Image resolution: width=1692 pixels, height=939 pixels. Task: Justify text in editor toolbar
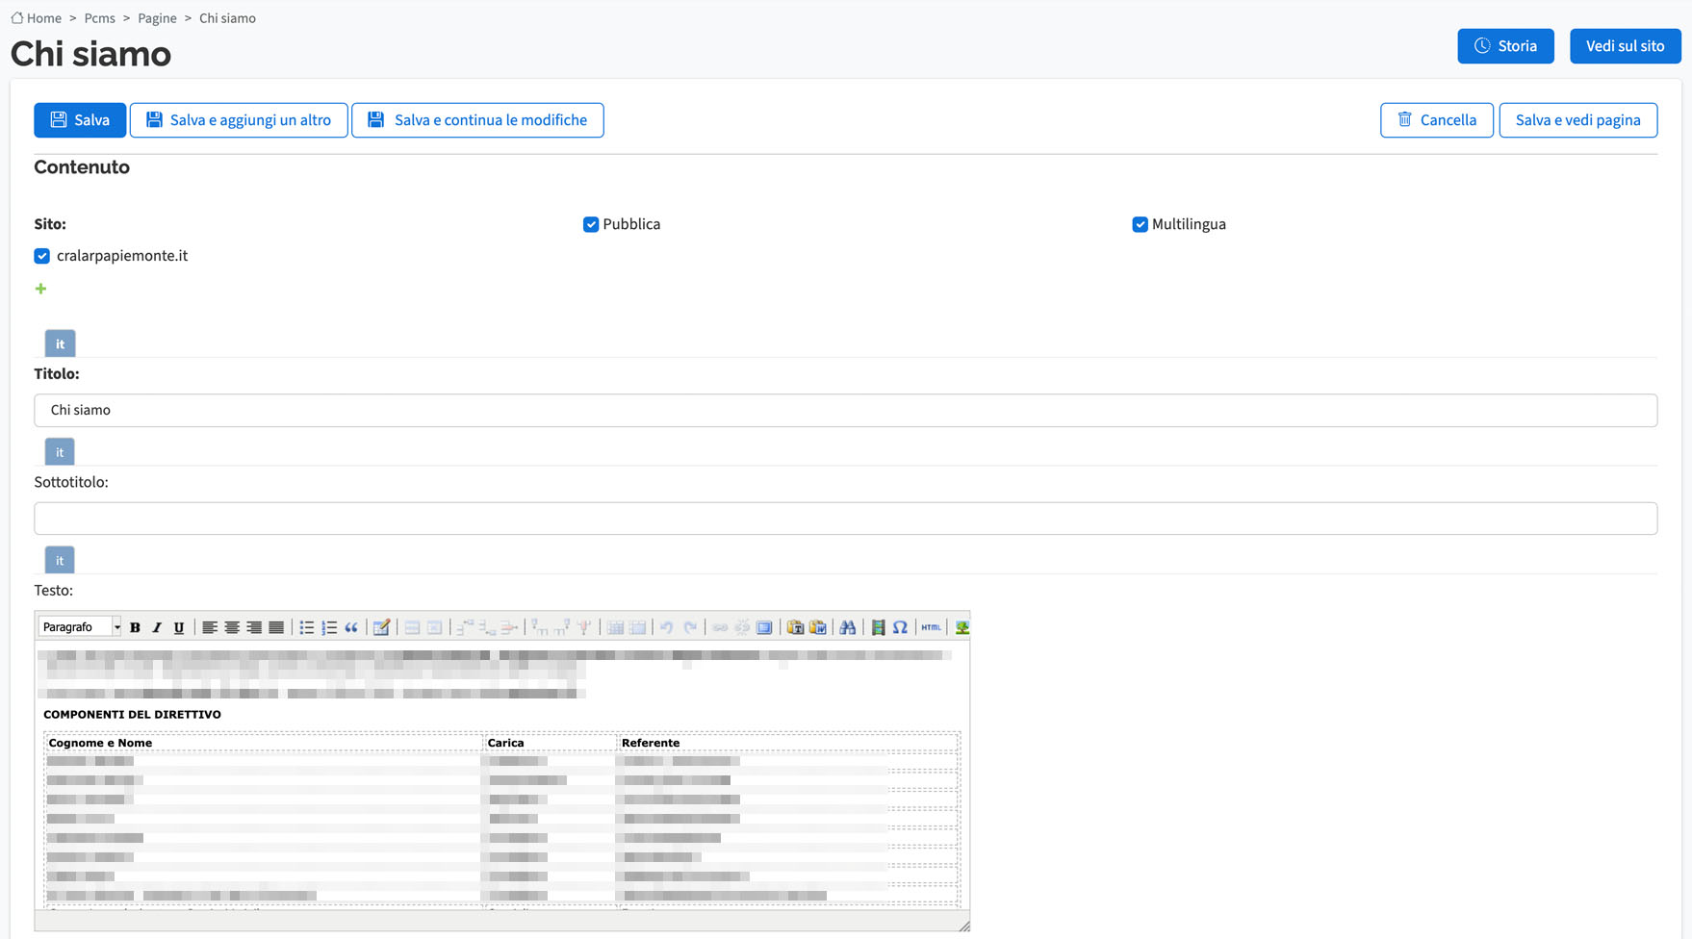coord(276,627)
